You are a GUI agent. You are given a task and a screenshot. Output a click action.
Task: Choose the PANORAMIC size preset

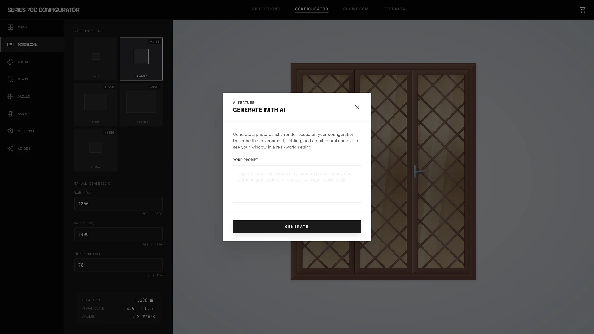tap(141, 104)
